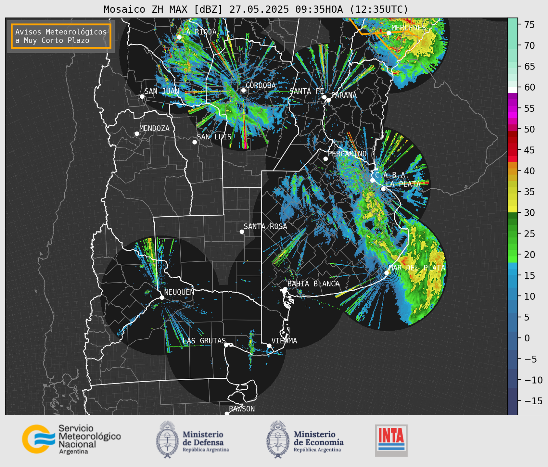Click the LA RIOJA city marker dot
Viewport: 548px width, 467px height.
pos(179,37)
